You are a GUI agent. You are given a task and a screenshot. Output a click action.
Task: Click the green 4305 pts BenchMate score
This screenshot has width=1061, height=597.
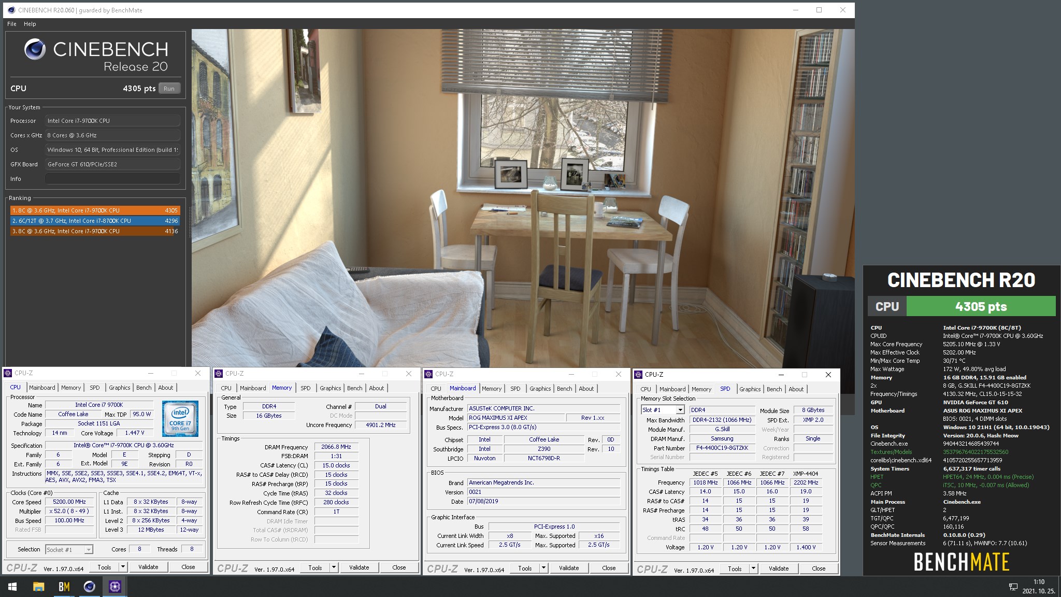click(981, 306)
